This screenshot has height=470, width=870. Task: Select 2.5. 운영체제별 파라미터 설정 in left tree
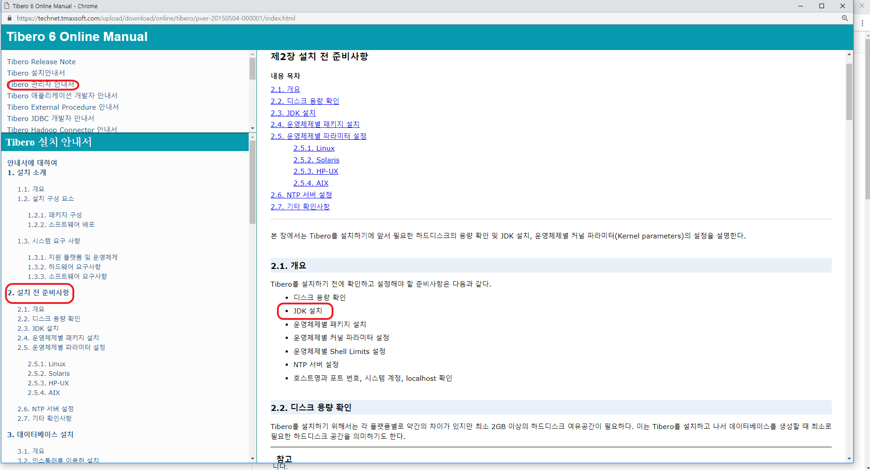pyautogui.click(x=61, y=347)
